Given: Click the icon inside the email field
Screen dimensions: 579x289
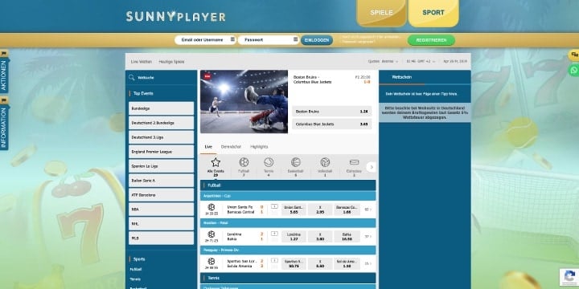Looking at the screenshot, I should (232, 39).
